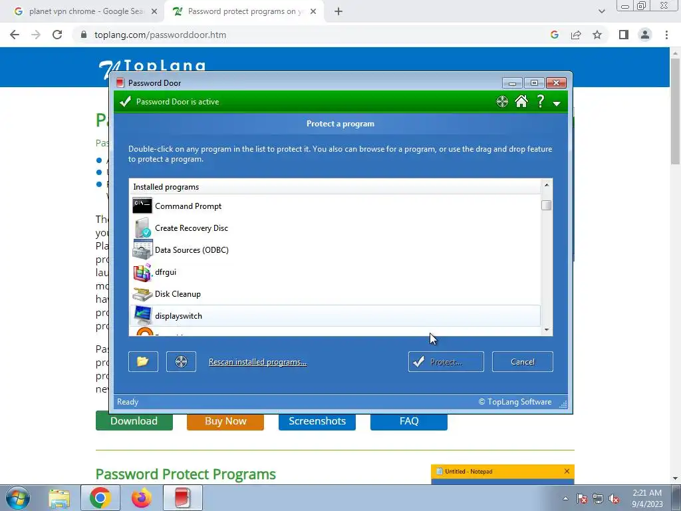Open File Explorer from taskbar
Screen dimensions: 681x511
tap(59, 498)
